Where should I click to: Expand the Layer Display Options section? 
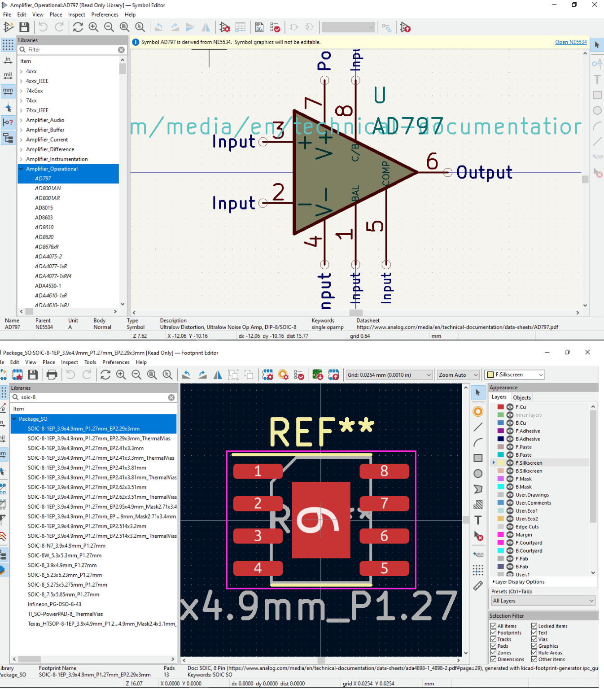tap(494, 582)
